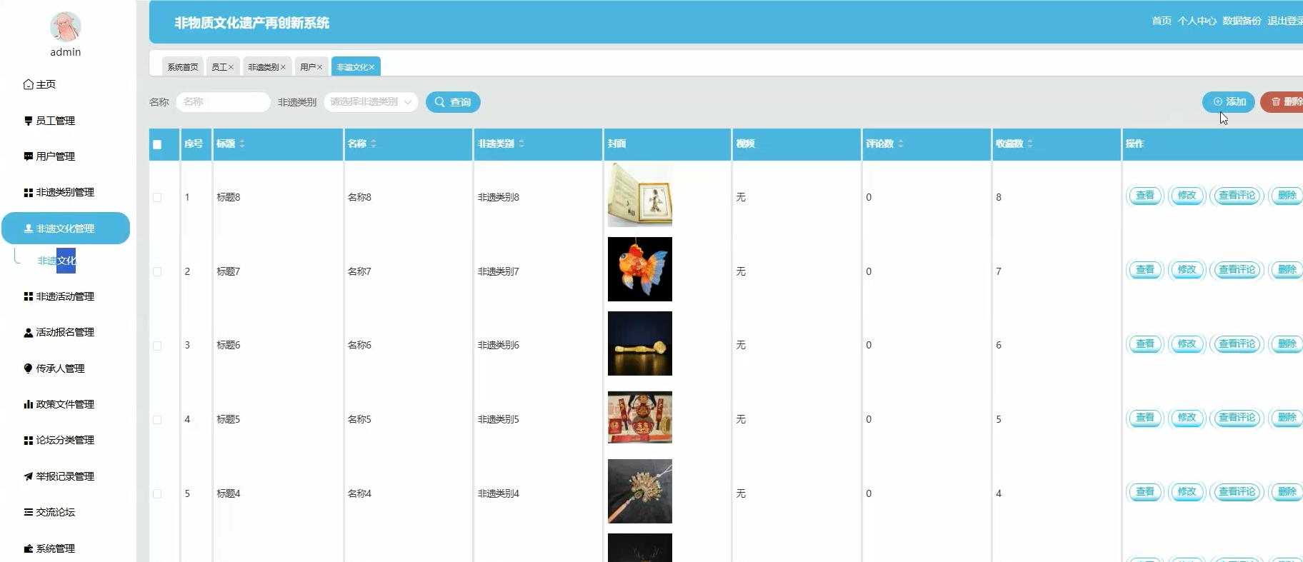1303x562 pixels.
Task: Sort by 收藏数 column arrows
Action: coord(1030,144)
